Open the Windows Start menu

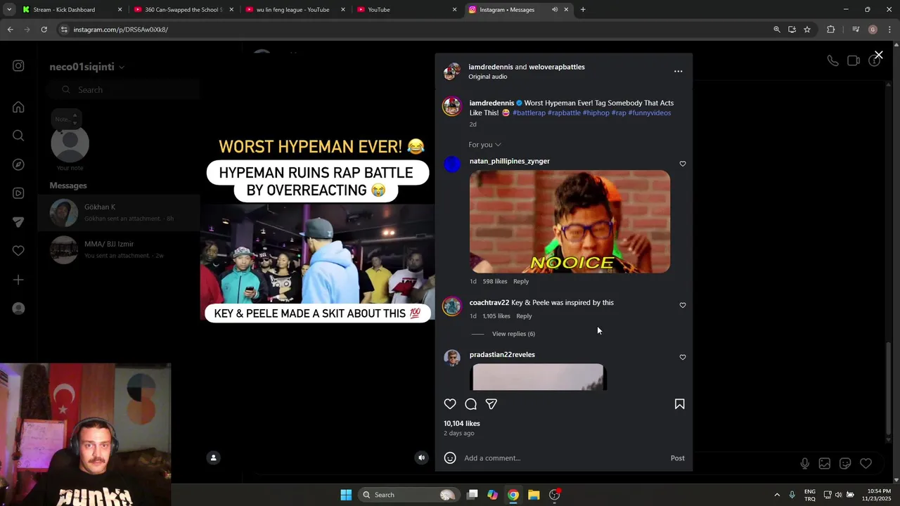346,495
